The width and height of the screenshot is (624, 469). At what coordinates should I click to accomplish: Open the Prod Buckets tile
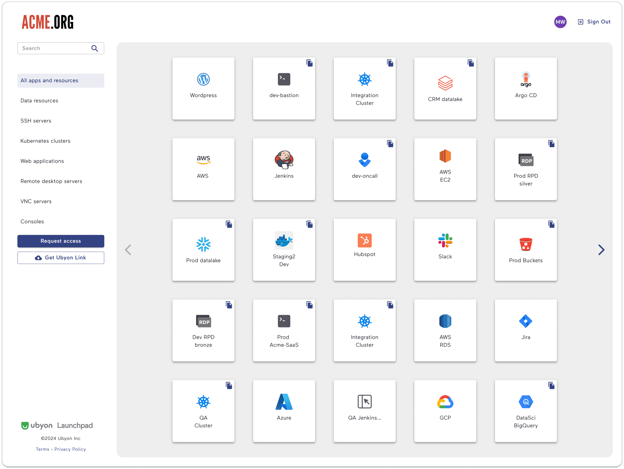526,250
